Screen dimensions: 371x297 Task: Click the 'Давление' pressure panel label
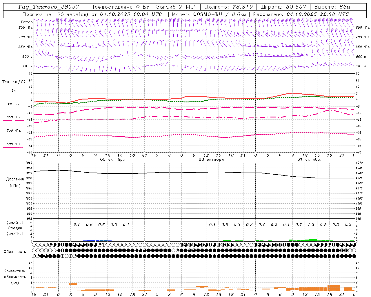15,179
